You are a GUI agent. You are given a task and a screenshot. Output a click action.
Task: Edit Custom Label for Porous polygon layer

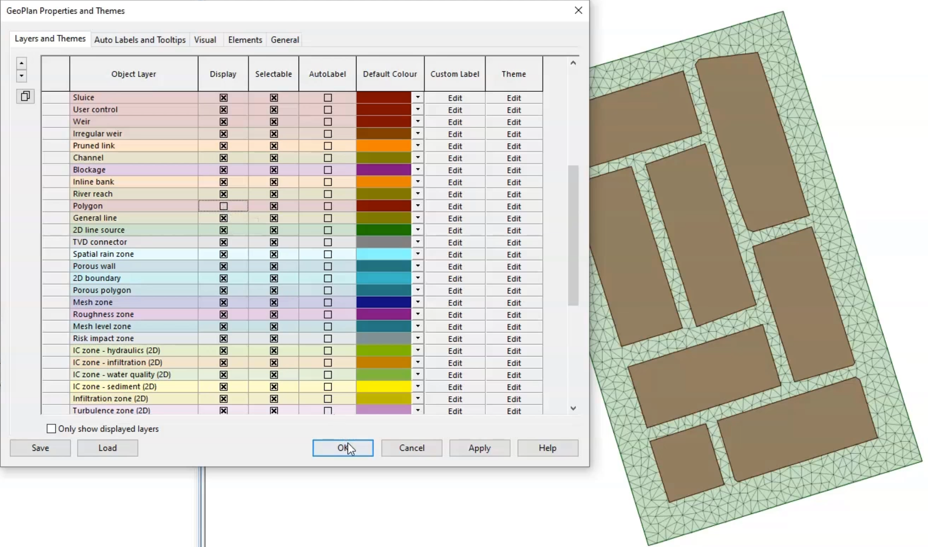[455, 290]
